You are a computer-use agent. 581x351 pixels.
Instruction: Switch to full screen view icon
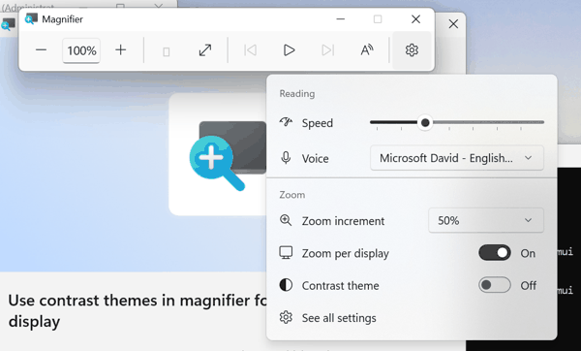pyautogui.click(x=205, y=50)
